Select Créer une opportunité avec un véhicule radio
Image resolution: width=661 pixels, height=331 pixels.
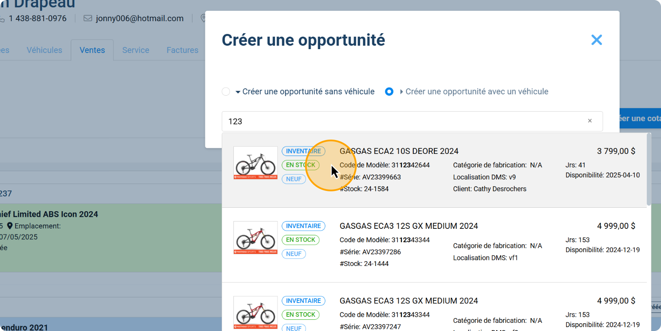(x=389, y=92)
